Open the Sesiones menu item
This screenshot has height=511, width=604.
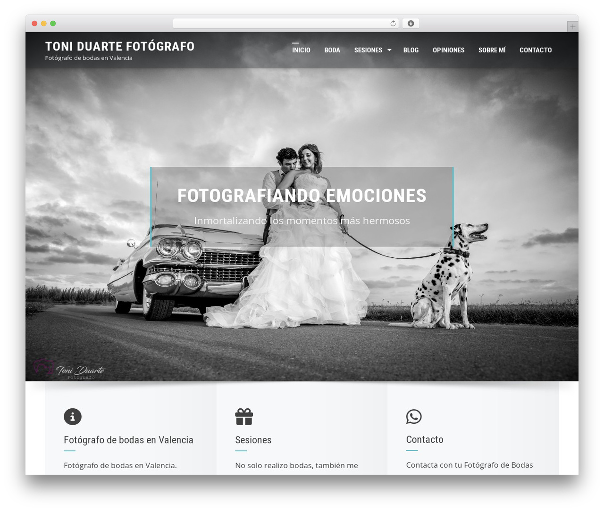pos(368,50)
